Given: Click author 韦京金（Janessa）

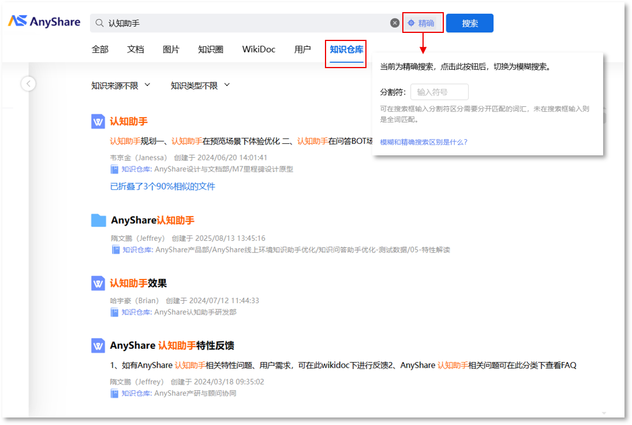Looking at the screenshot, I should coord(139,158).
